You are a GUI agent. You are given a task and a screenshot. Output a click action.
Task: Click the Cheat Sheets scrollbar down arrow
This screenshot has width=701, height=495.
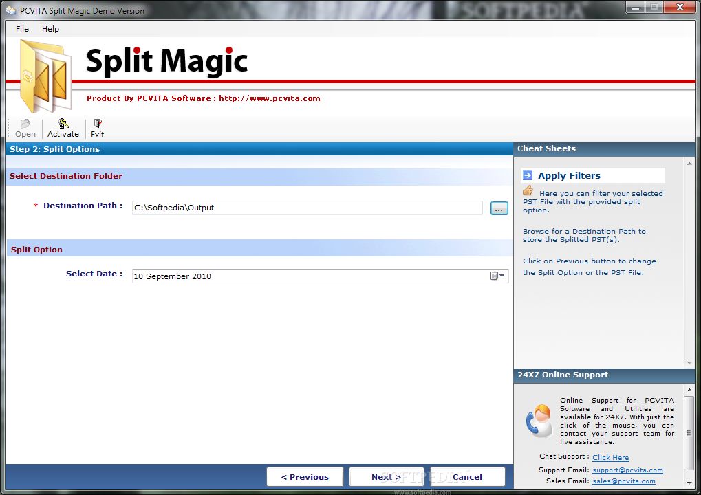(689, 363)
